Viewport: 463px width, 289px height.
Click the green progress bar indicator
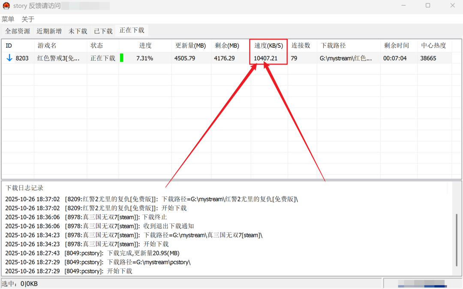[x=122, y=58]
